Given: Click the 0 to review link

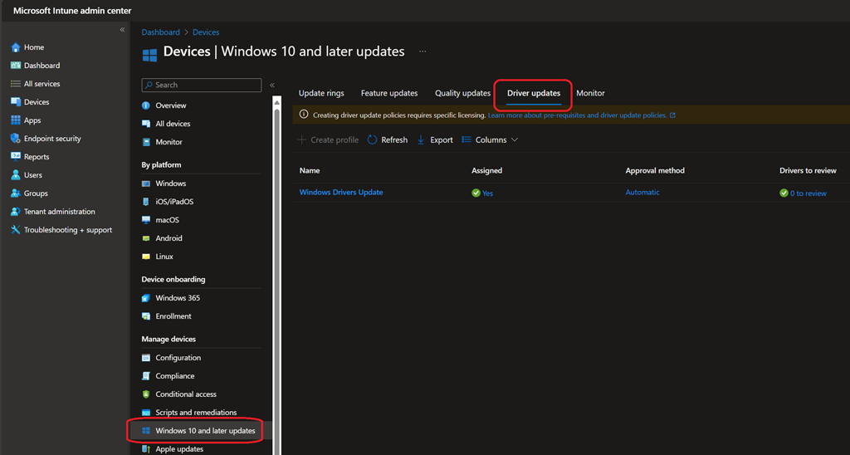Looking at the screenshot, I should [x=808, y=193].
